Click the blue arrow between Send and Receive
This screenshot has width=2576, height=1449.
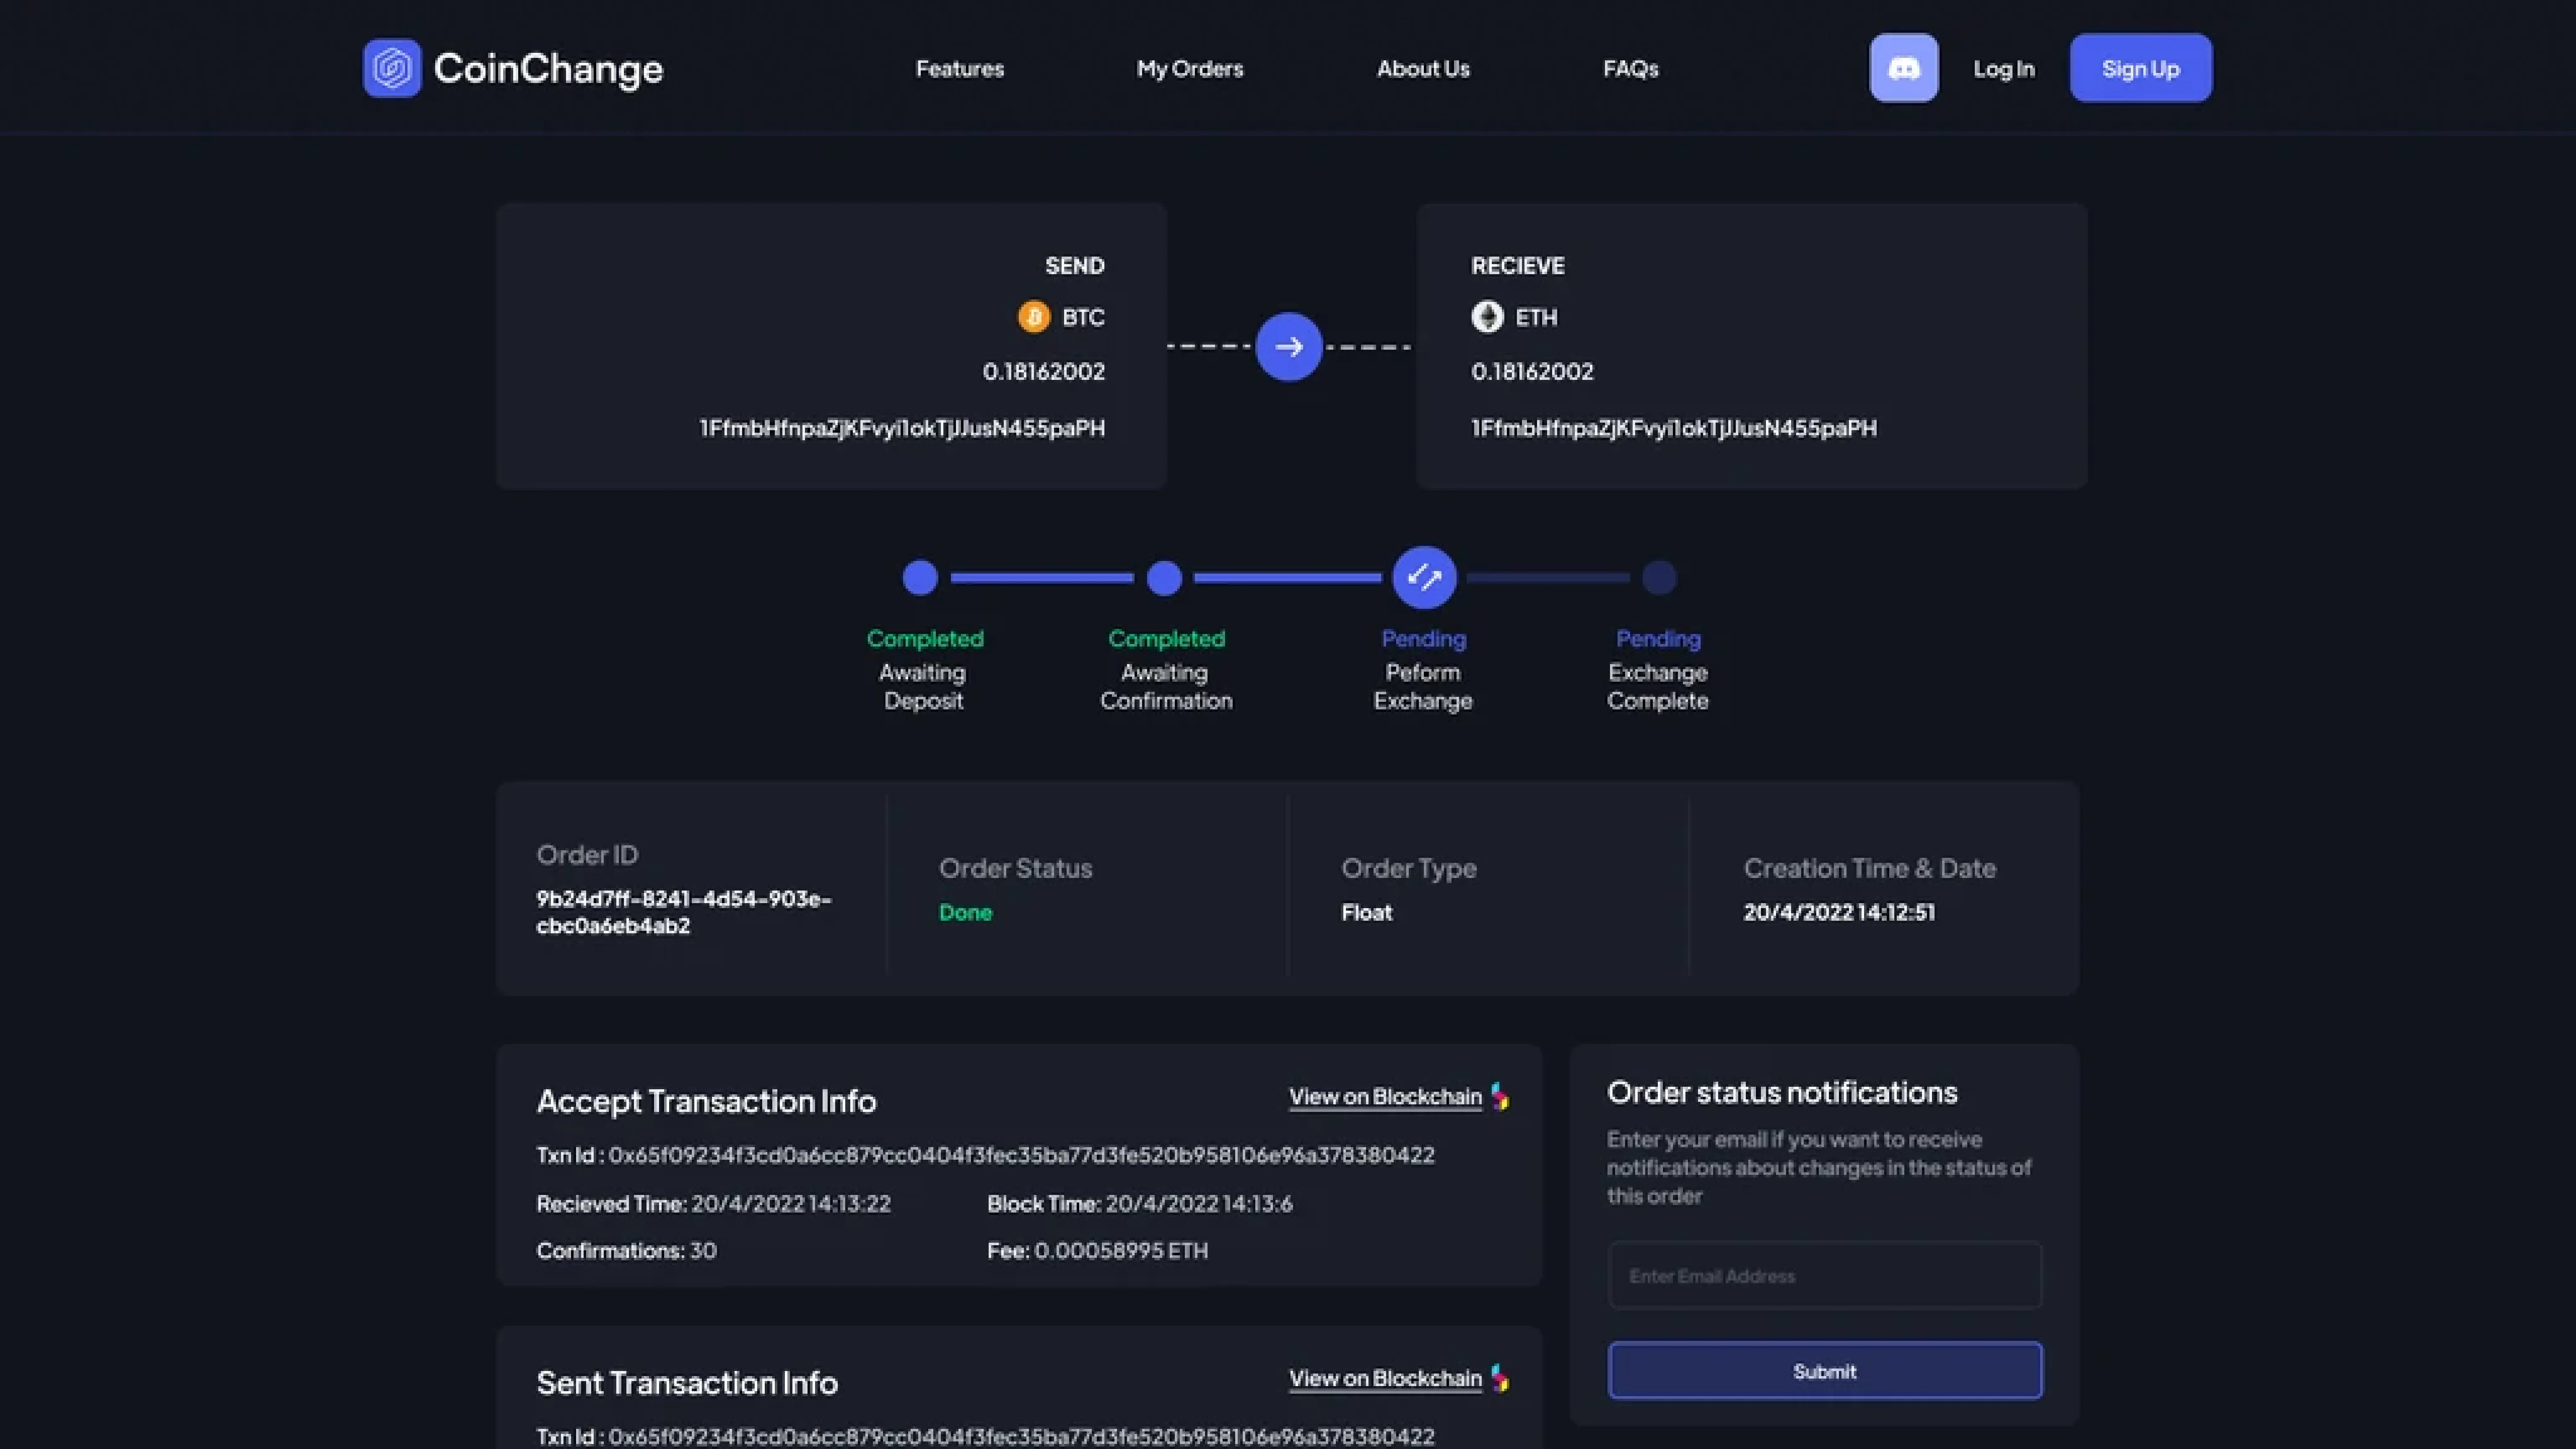pos(1288,347)
